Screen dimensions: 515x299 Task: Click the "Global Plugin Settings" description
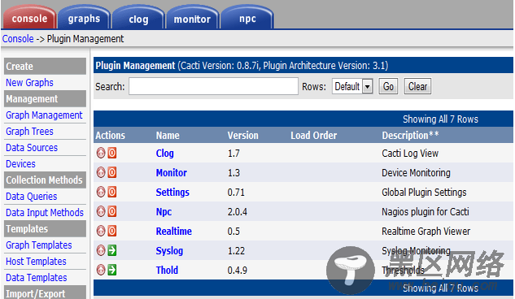pyautogui.click(x=424, y=192)
